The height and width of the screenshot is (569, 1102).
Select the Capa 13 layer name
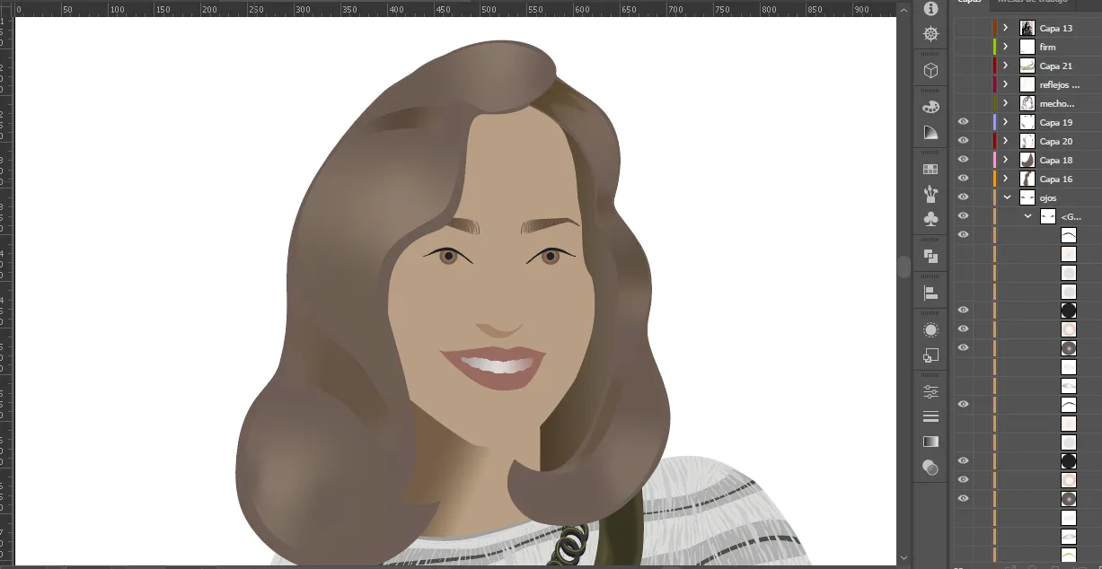[x=1056, y=29]
